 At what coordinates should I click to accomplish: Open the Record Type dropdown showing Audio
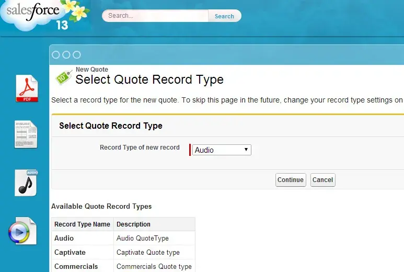222,150
